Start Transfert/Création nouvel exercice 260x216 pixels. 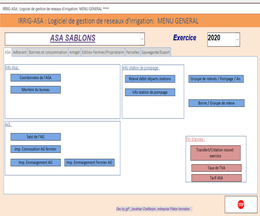pyautogui.click(x=215, y=153)
